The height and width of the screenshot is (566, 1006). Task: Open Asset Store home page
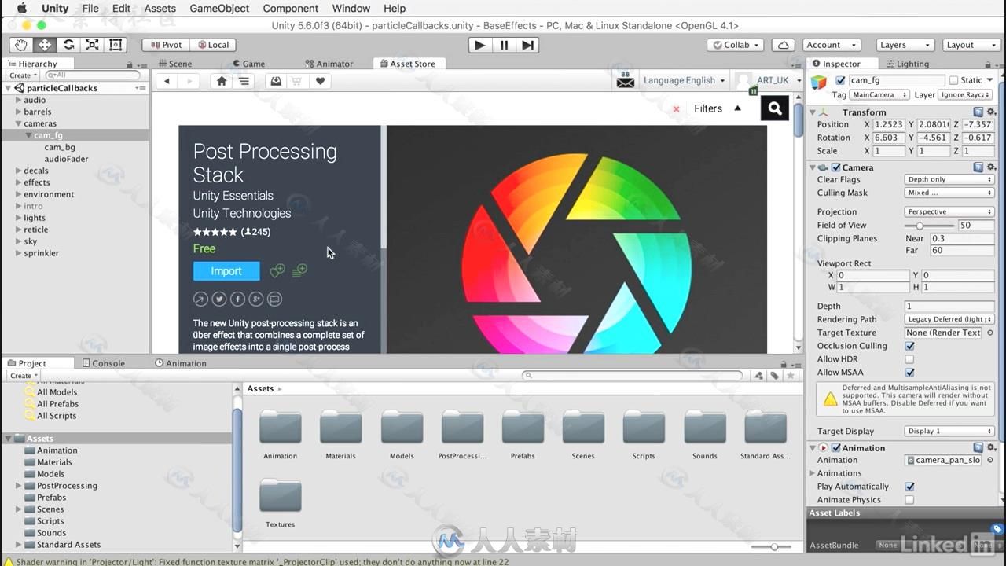[x=222, y=81]
